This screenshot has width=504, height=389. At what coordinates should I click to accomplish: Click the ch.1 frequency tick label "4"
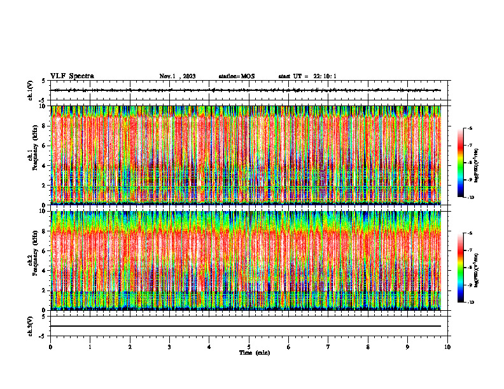(x=45, y=166)
